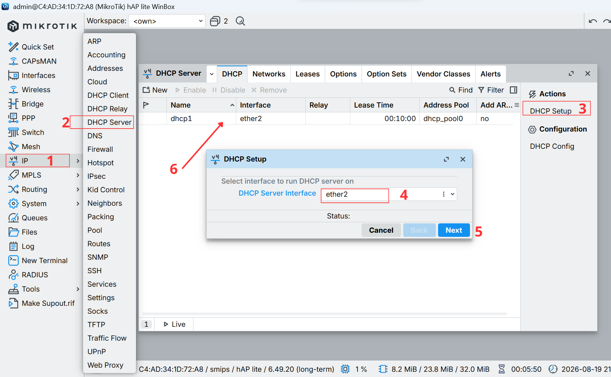Select DHCP Client in the IP menu
The height and width of the screenshot is (377, 611).
tap(108, 95)
